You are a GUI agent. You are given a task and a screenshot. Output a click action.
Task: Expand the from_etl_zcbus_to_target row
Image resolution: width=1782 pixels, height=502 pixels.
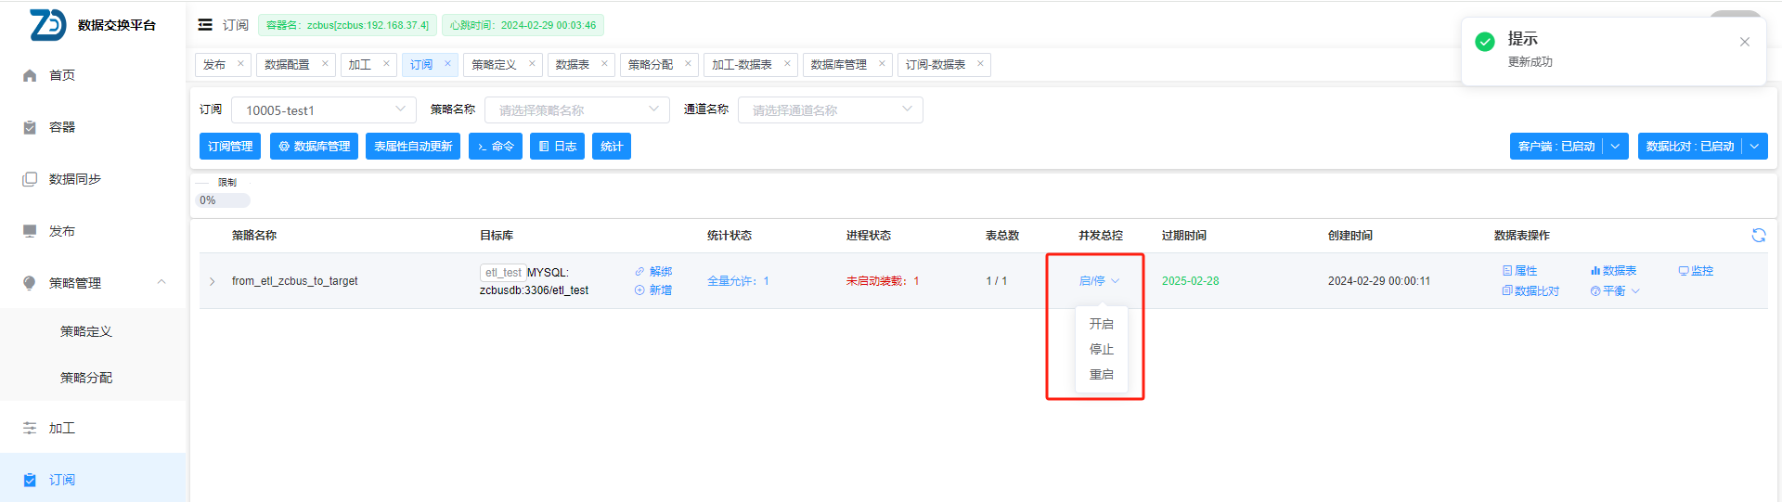coord(212,281)
